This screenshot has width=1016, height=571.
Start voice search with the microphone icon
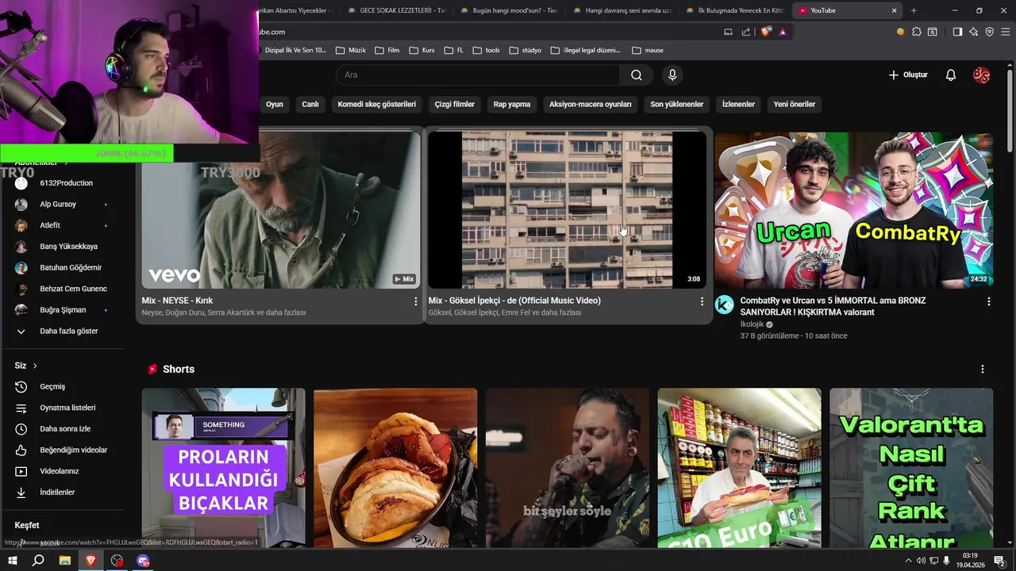672,75
